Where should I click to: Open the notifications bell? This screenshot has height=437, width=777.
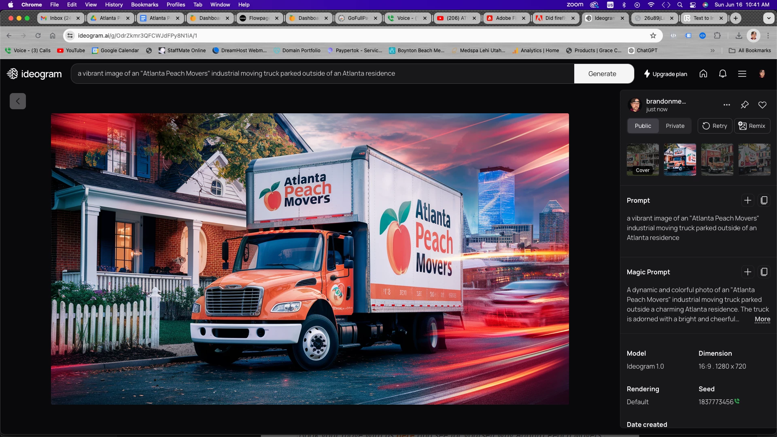[x=723, y=74]
